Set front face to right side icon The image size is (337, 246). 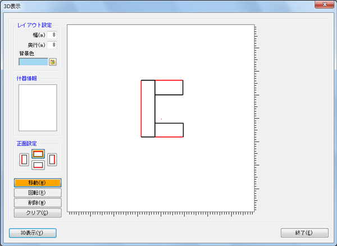point(52,160)
